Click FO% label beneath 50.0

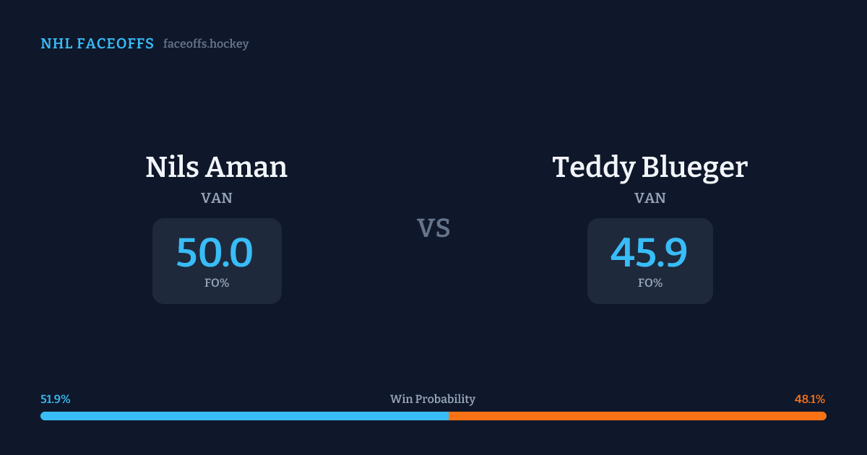tap(217, 283)
